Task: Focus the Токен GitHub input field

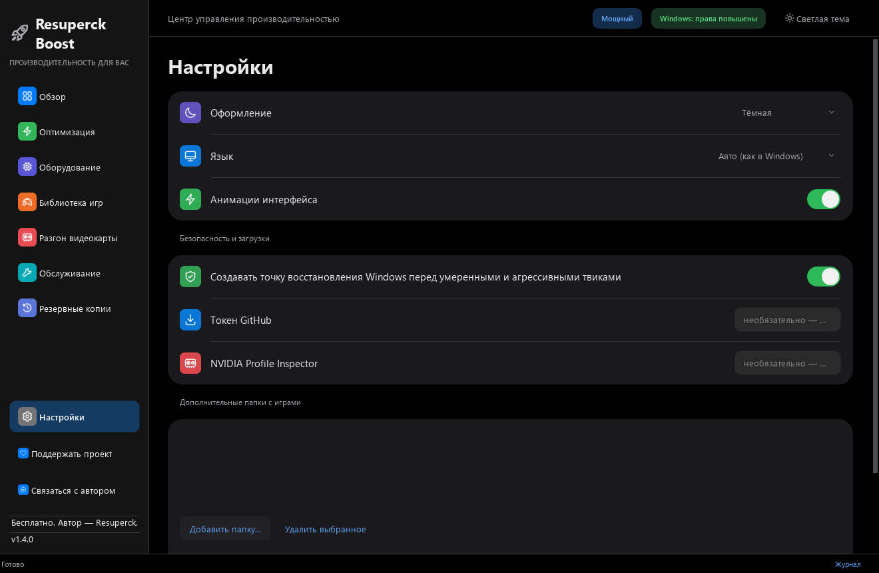Action: pos(788,320)
